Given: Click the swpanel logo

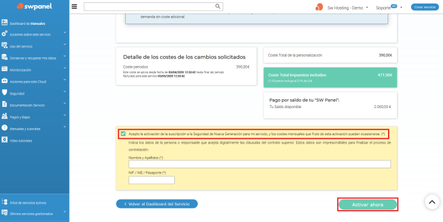Looking at the screenshot, I should 34,6.
